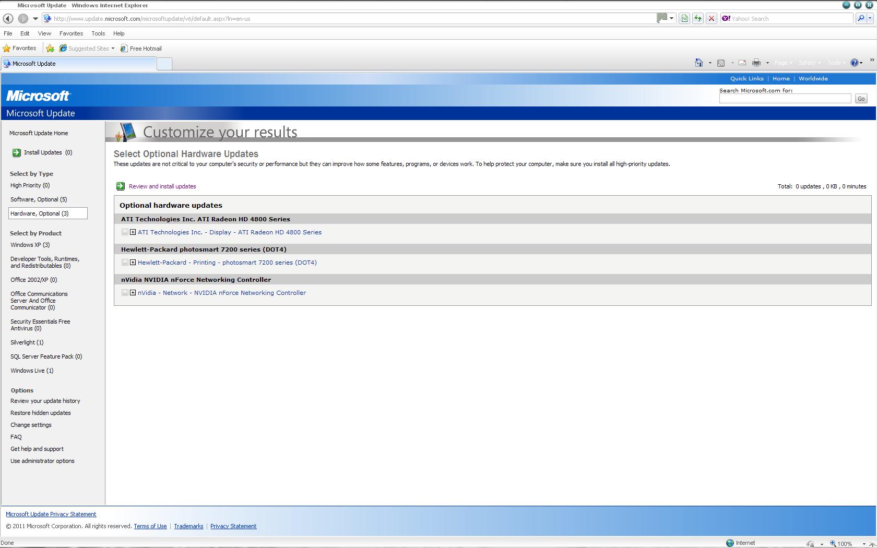The width and height of the screenshot is (877, 548).
Task: Click the Search Microsoft.com text field
Action: (x=785, y=99)
